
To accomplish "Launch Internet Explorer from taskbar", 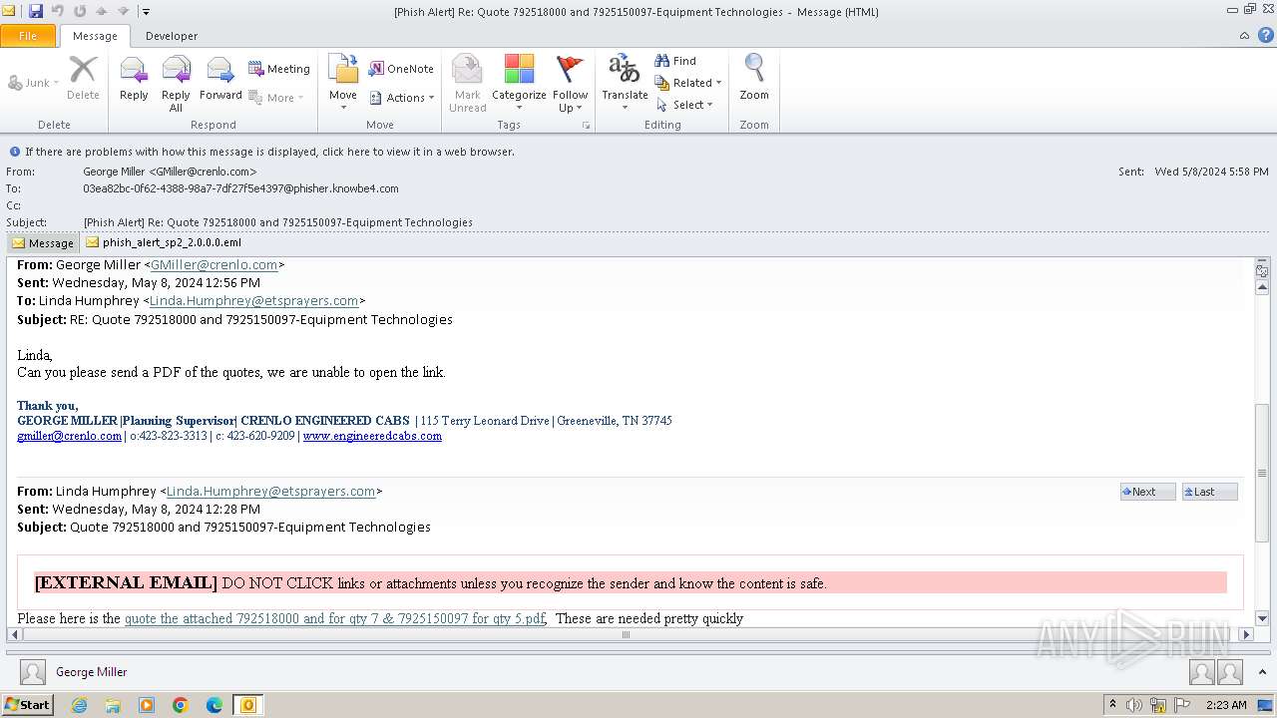I will (x=79, y=705).
